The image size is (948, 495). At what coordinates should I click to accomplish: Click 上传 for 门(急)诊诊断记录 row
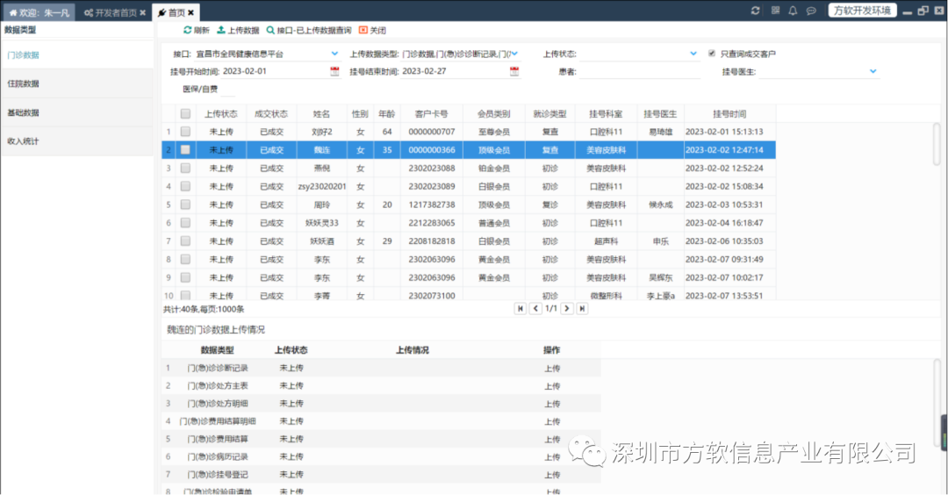pyautogui.click(x=551, y=368)
